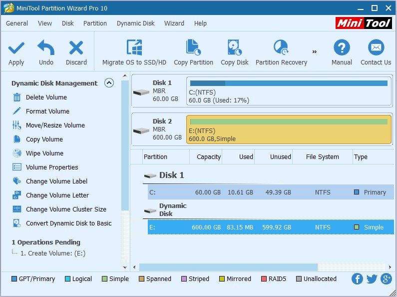Select Disk 2 drive icon in disk map
The height and width of the screenshot is (297, 397).
coord(141,131)
